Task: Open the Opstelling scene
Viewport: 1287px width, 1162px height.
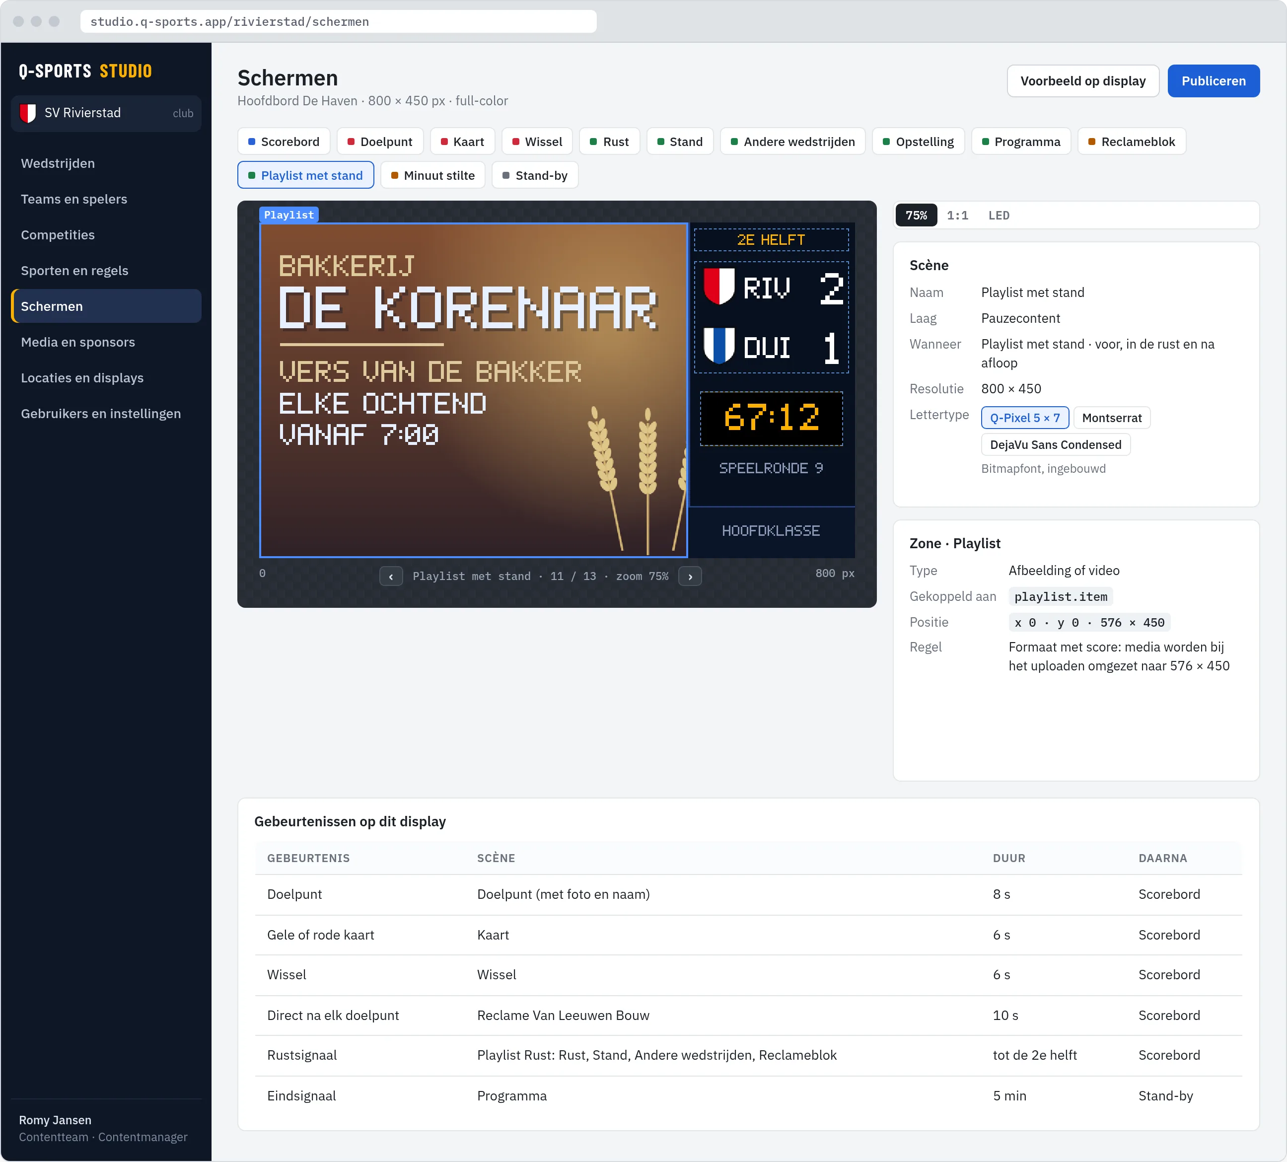Action: point(918,142)
